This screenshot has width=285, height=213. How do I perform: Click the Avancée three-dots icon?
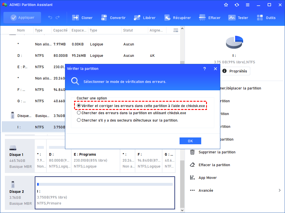pyautogui.click(x=192, y=190)
